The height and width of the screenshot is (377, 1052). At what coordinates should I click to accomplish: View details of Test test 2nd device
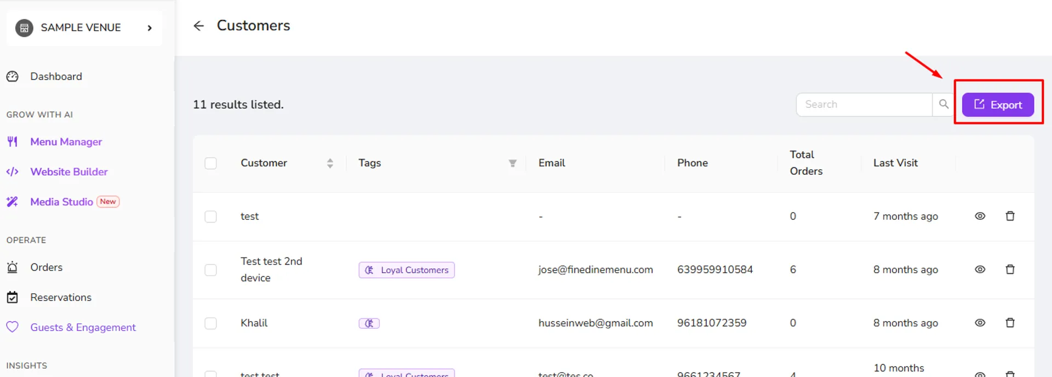(980, 270)
